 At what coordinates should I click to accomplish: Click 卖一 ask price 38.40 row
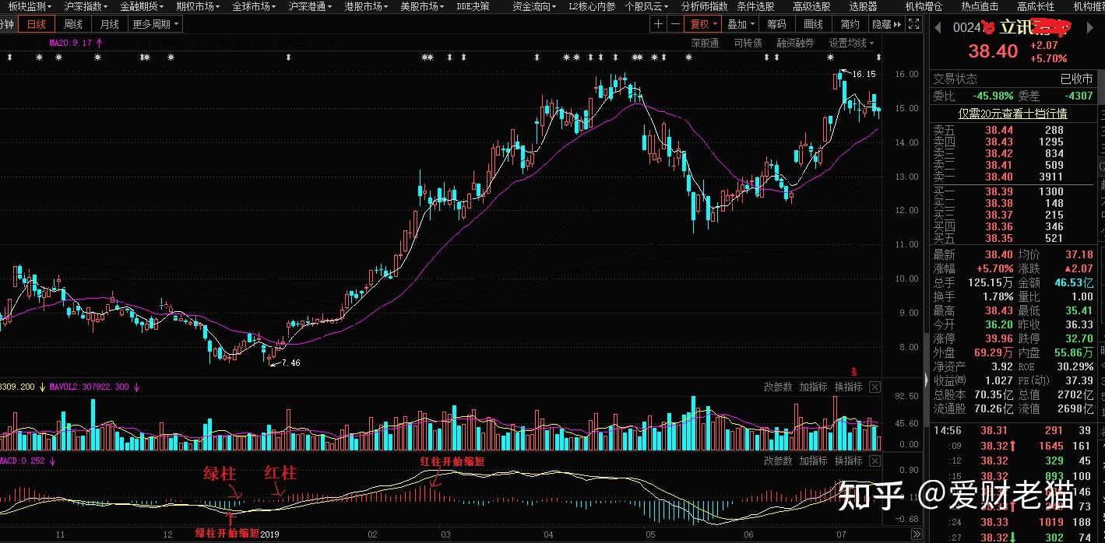(1014, 177)
